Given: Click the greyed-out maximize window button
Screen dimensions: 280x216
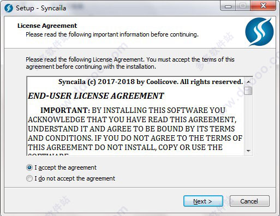Looking at the screenshot, I should tap(243, 7).
